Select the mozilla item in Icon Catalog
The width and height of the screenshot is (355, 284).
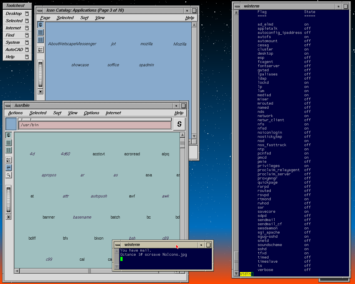tap(146, 44)
